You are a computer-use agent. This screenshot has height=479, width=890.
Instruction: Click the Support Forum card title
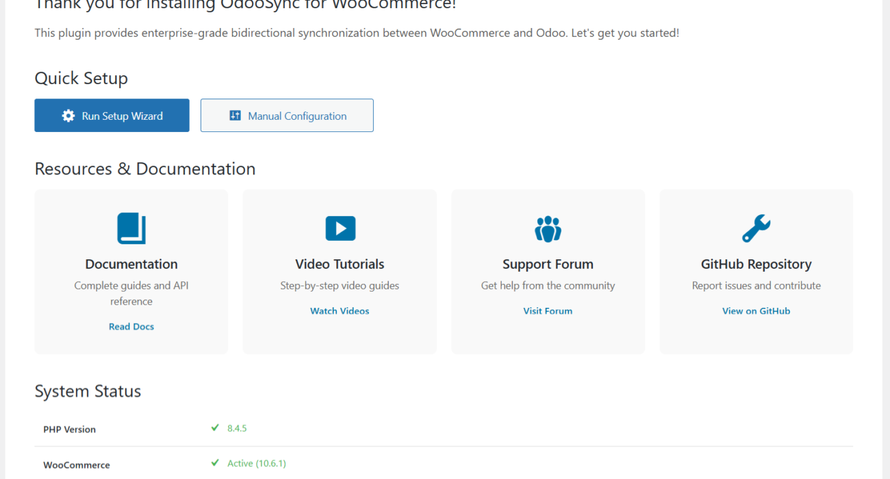click(x=548, y=264)
